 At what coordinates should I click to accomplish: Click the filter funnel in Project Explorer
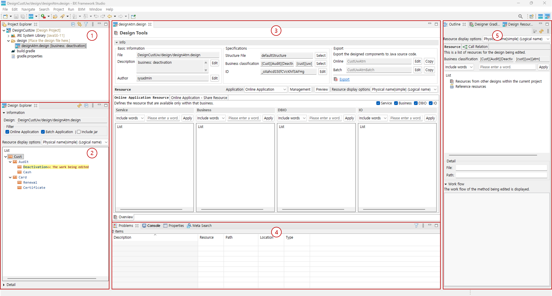[86, 24]
